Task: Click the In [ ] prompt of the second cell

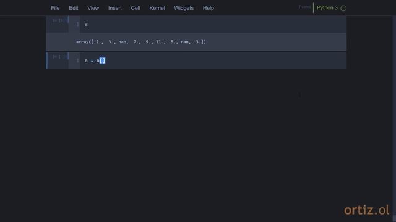Action: (x=59, y=57)
